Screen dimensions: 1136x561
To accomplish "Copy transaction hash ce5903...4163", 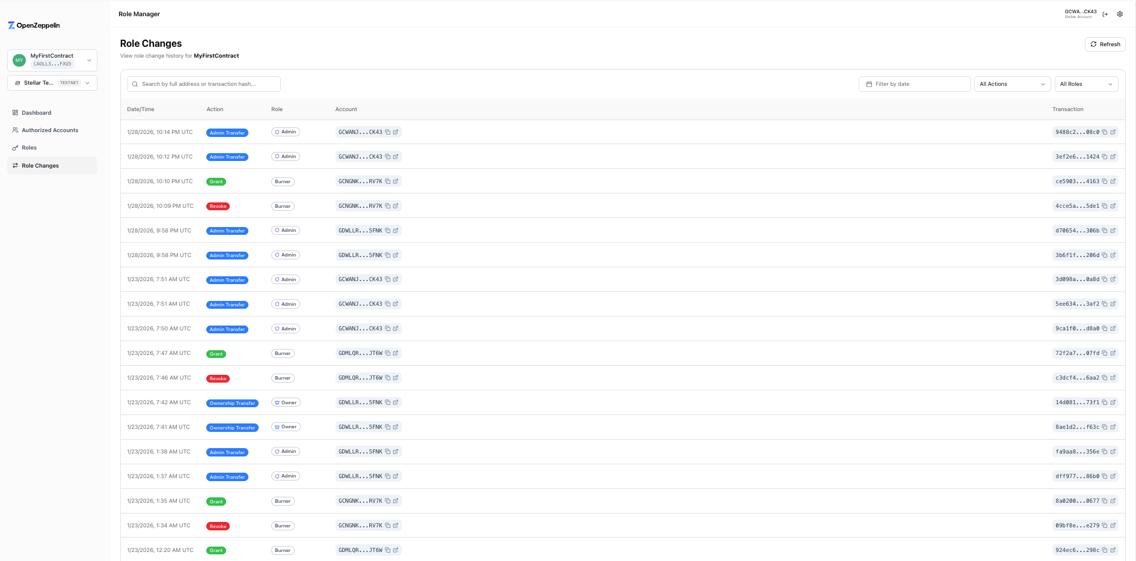I will [x=1104, y=181].
